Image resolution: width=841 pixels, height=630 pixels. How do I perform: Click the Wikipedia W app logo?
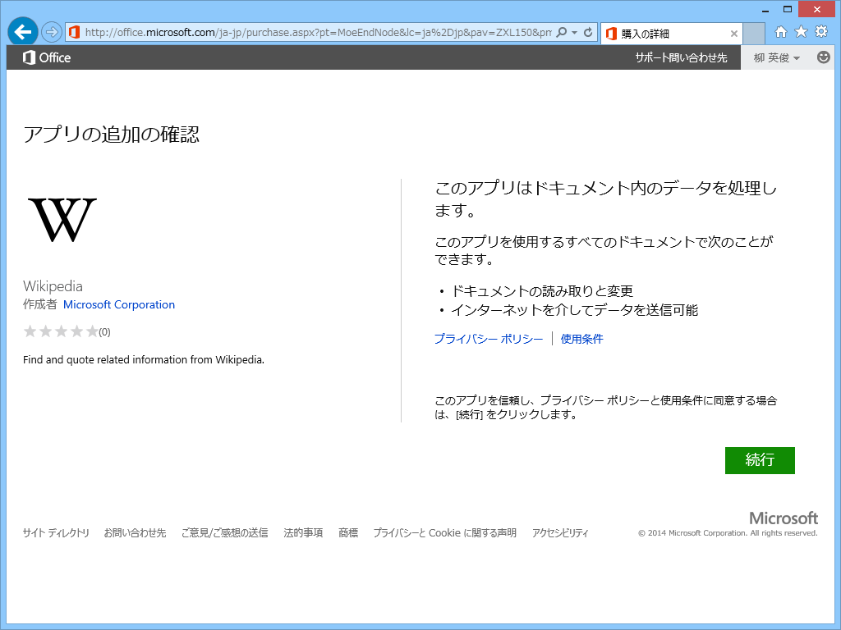click(x=62, y=220)
